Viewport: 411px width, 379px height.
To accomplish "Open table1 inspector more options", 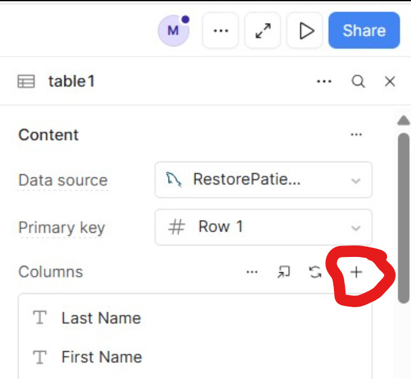I will click(324, 81).
